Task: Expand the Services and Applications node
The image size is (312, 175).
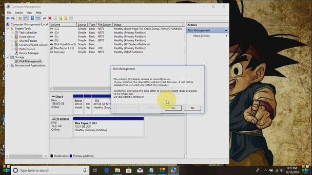Action: (x=8, y=65)
